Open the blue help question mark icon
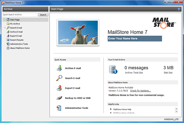Image resolution: width=184 pixels, height=123 pixels. coord(179,9)
